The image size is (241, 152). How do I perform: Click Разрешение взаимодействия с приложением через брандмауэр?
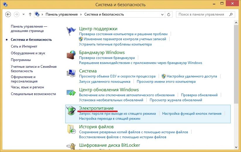click(141, 63)
